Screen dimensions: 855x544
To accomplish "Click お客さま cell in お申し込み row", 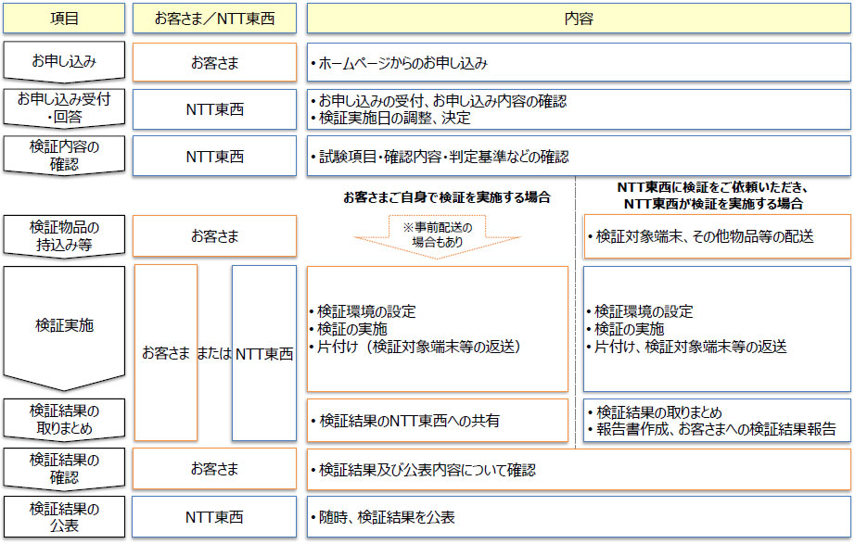I will click(x=214, y=63).
